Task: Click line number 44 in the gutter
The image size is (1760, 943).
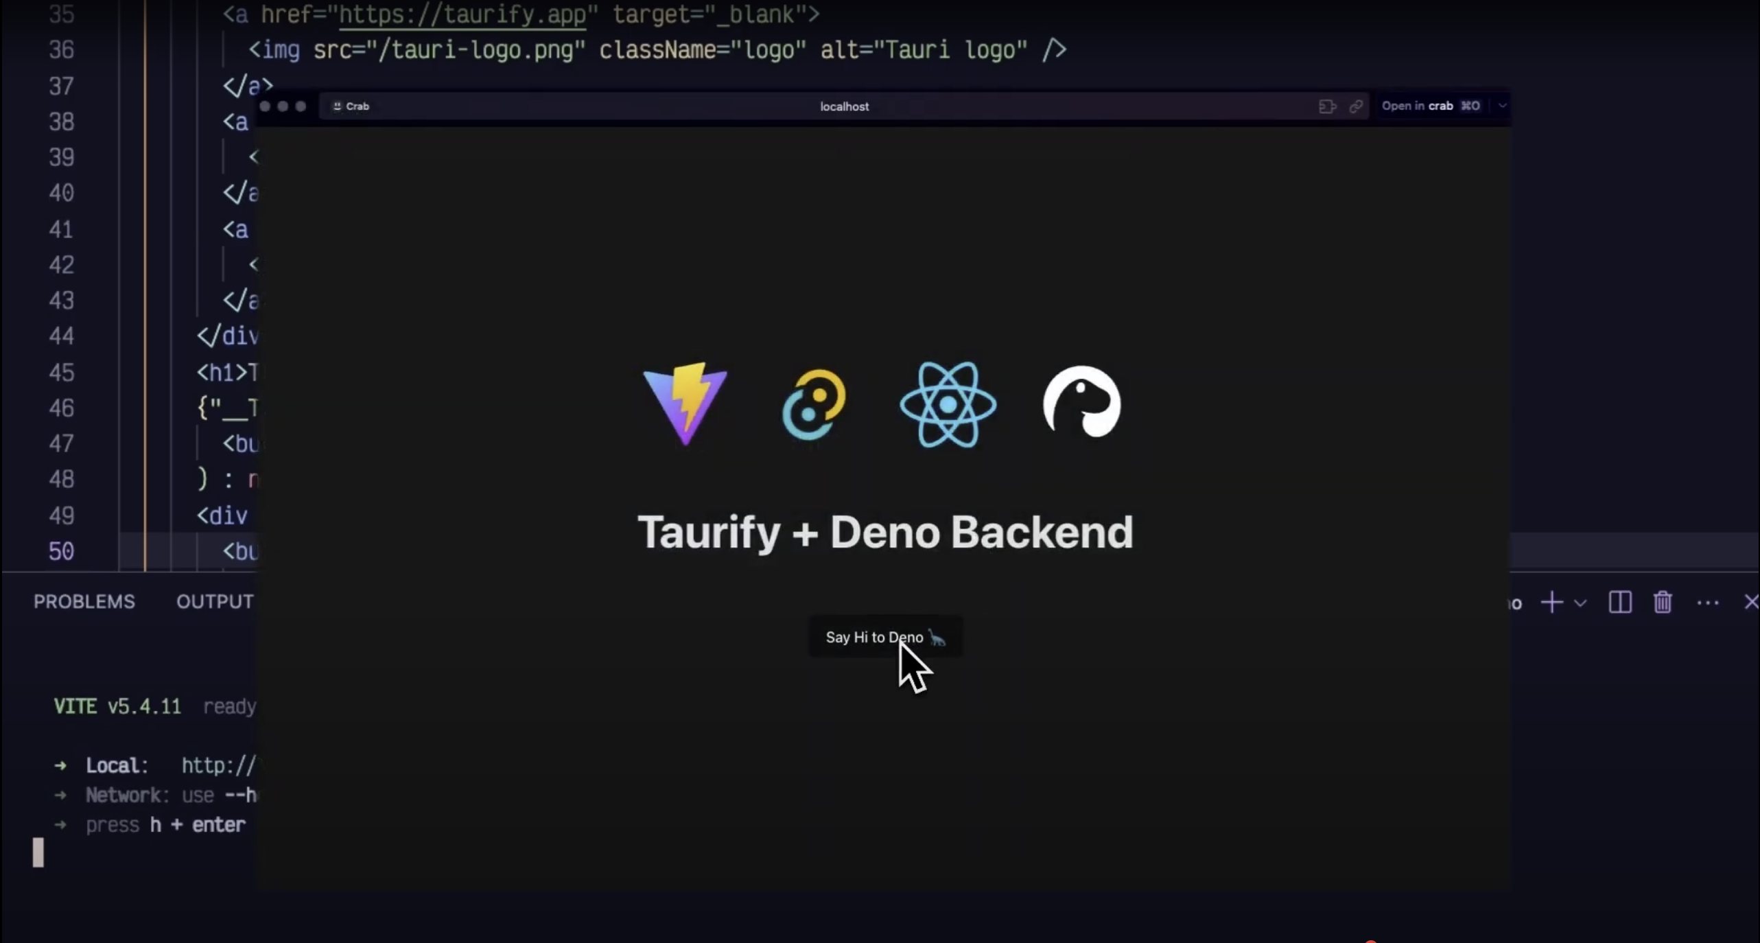Action: pos(61,336)
